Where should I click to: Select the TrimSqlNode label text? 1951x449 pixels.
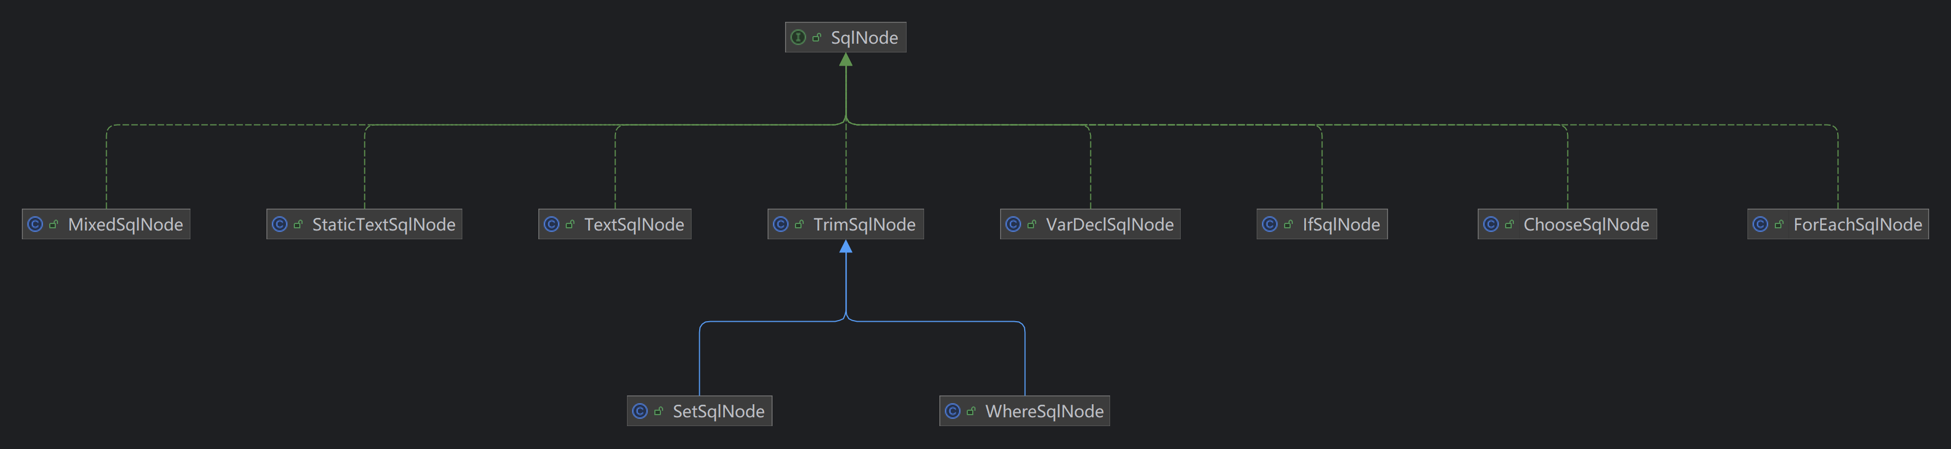coord(864,225)
